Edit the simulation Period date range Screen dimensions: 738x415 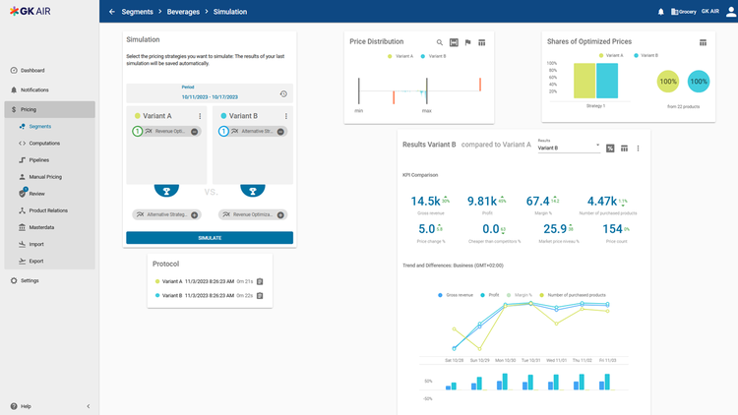pos(210,93)
